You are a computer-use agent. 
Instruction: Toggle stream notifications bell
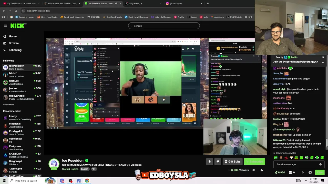(210, 162)
